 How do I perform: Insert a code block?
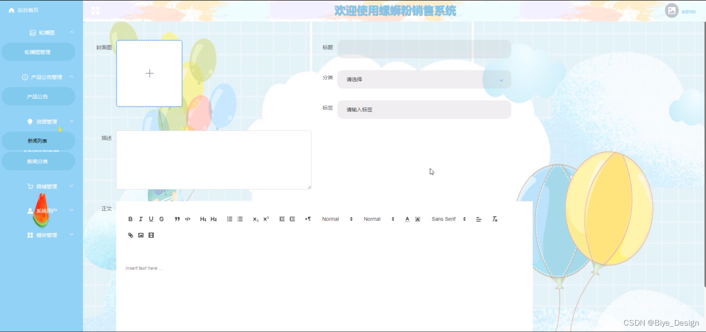click(x=188, y=219)
